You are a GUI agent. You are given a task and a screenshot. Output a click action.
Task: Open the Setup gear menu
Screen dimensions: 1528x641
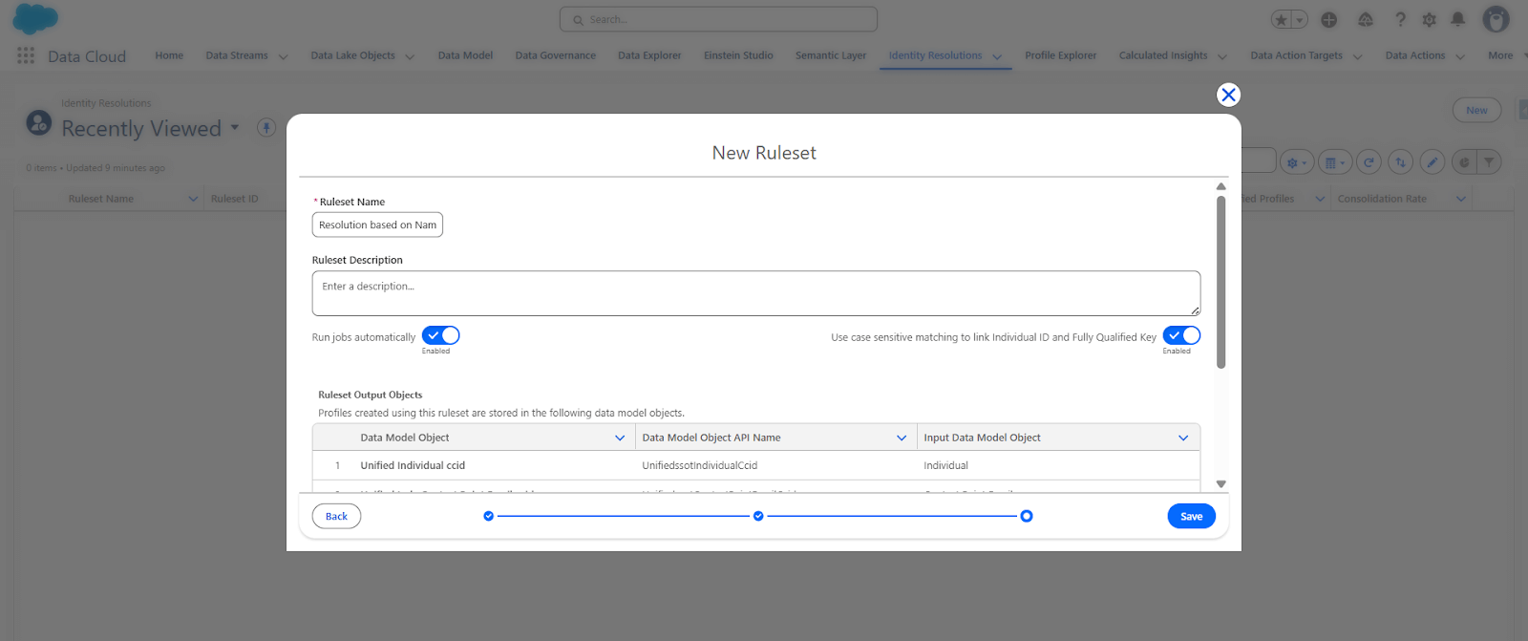point(1429,20)
